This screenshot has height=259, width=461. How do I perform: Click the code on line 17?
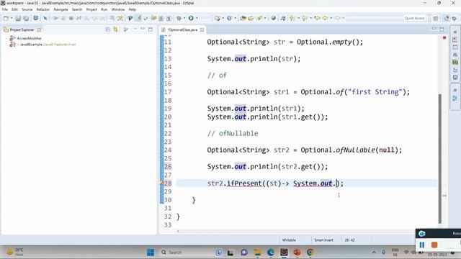tap(308, 92)
